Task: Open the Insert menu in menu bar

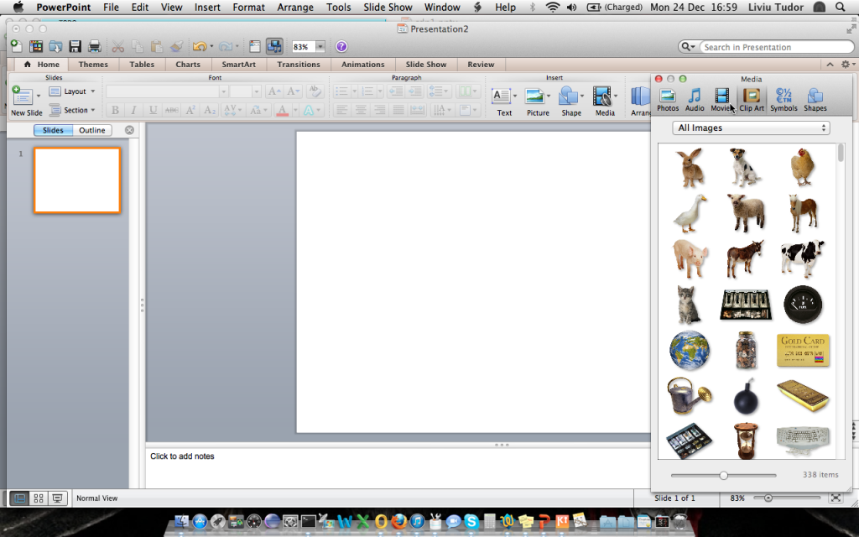Action: [207, 8]
